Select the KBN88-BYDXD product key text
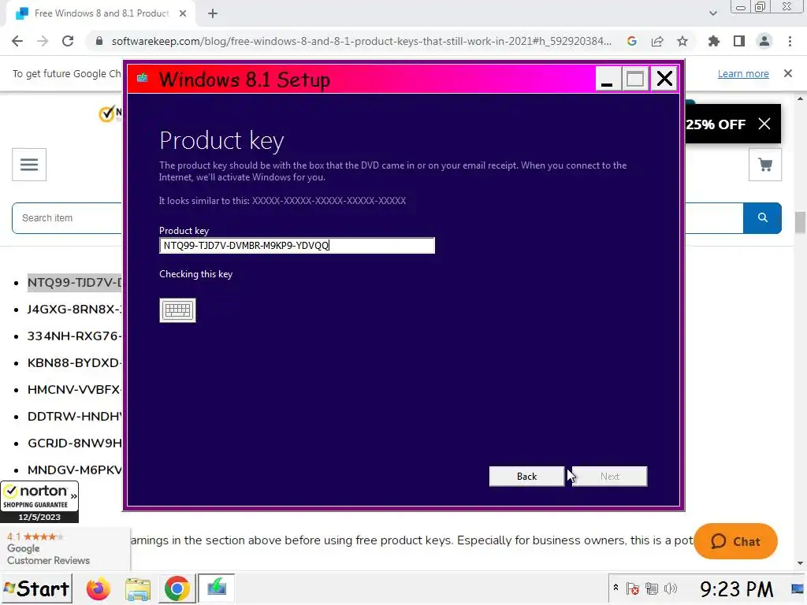 tap(75, 362)
